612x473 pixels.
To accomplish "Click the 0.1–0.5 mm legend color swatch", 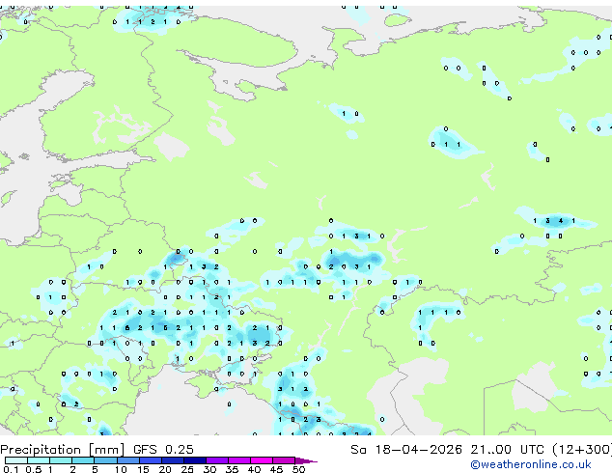I will tap(16, 460).
